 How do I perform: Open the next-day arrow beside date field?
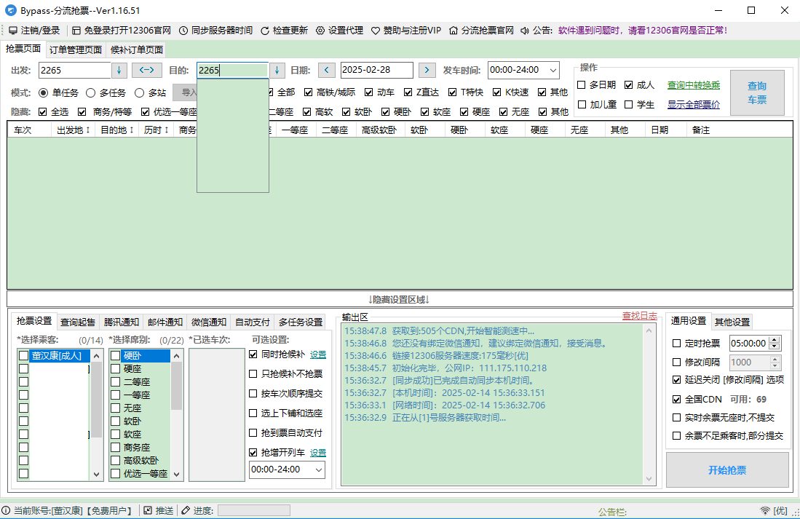[426, 70]
